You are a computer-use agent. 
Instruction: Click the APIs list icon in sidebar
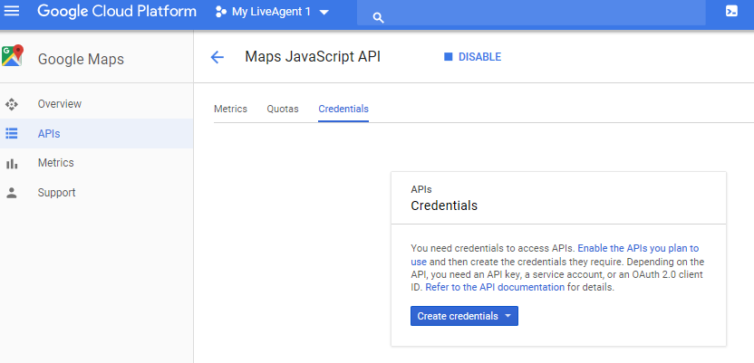coord(12,133)
